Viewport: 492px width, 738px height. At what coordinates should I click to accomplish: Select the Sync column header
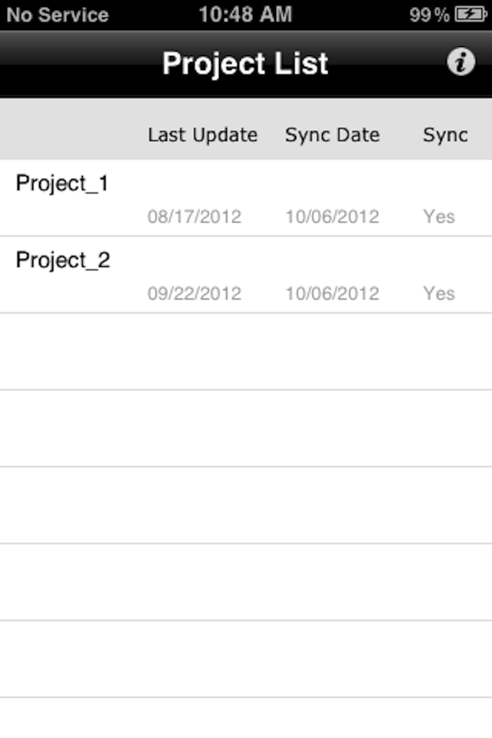coord(445,135)
